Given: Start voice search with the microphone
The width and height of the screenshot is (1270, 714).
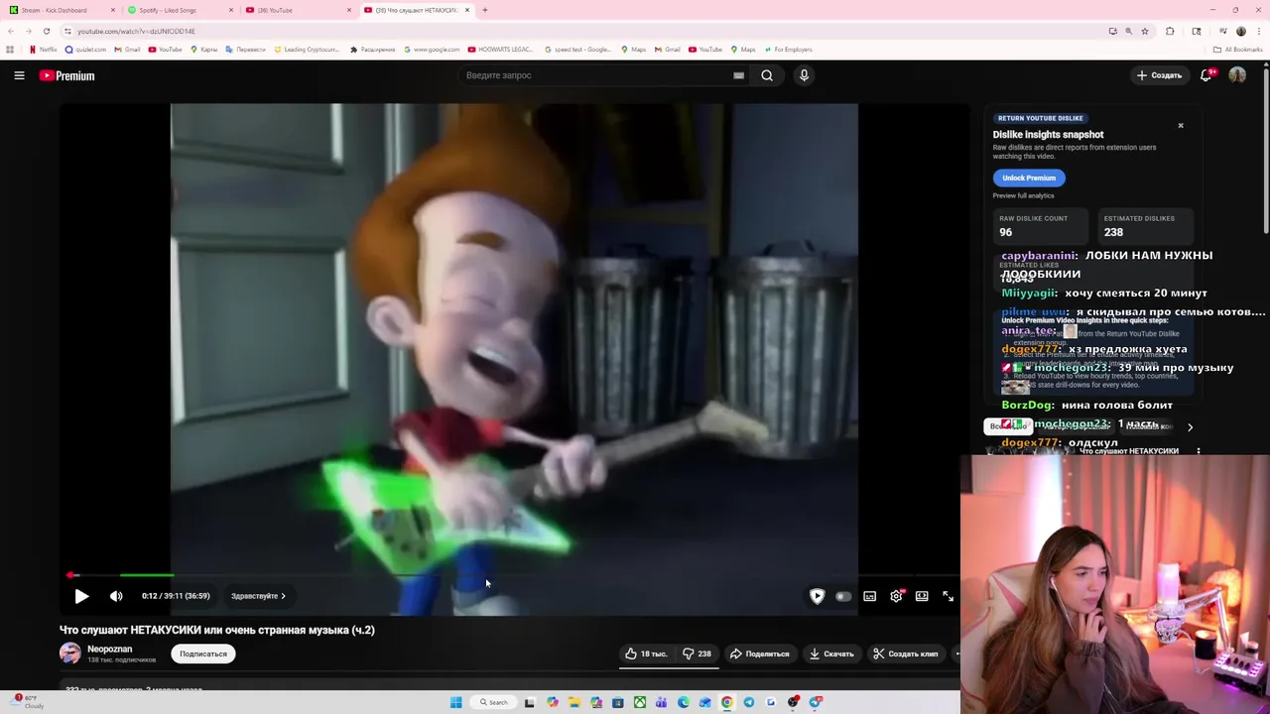Looking at the screenshot, I should click(805, 75).
